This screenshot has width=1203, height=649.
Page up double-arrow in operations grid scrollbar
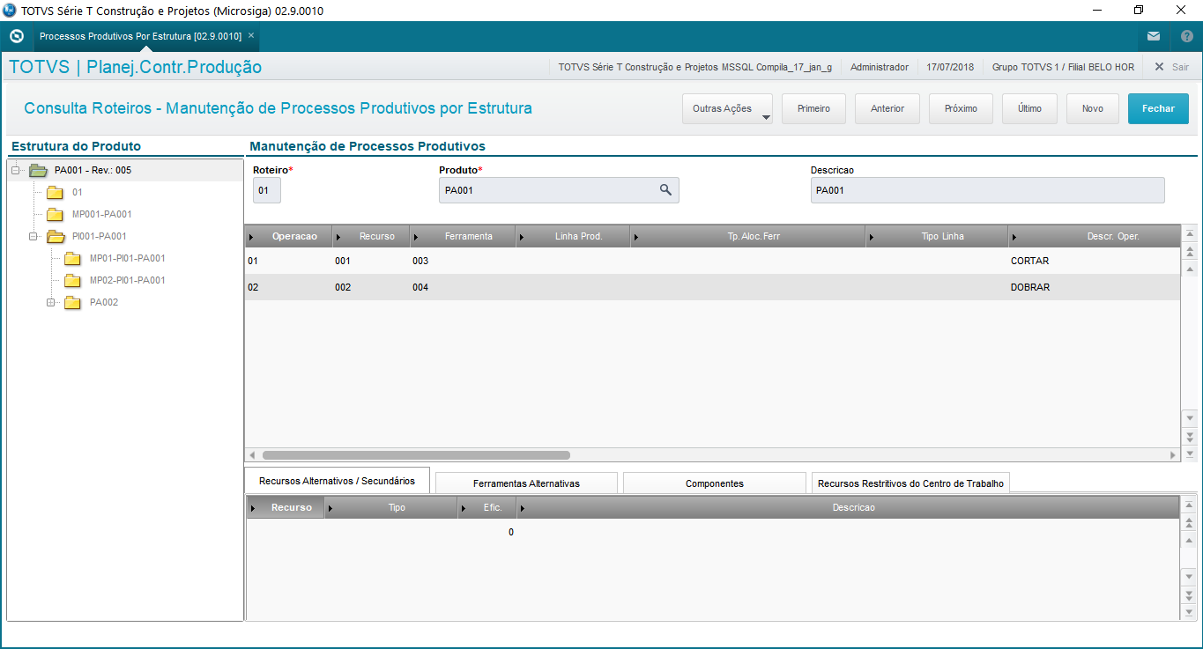(1190, 252)
